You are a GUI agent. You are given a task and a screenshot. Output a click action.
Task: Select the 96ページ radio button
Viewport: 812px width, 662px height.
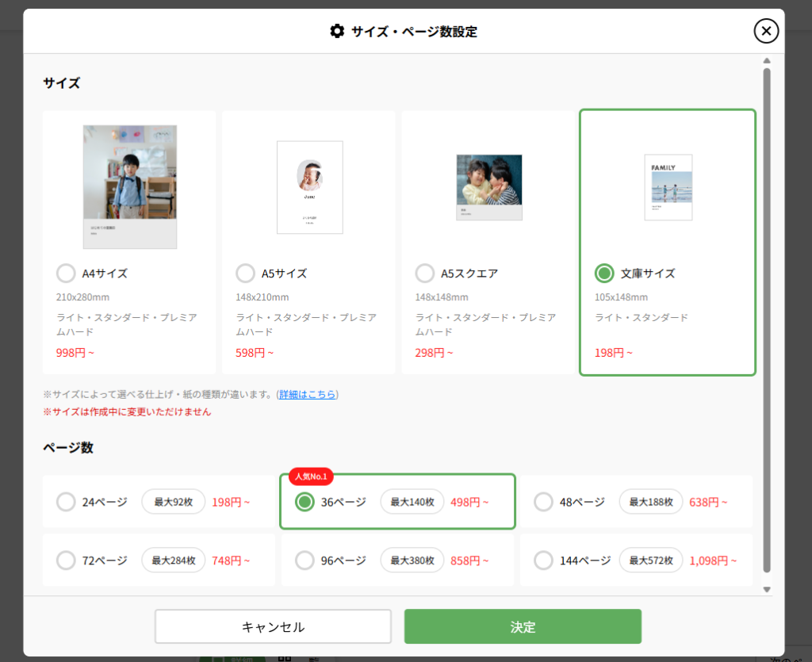(x=304, y=561)
